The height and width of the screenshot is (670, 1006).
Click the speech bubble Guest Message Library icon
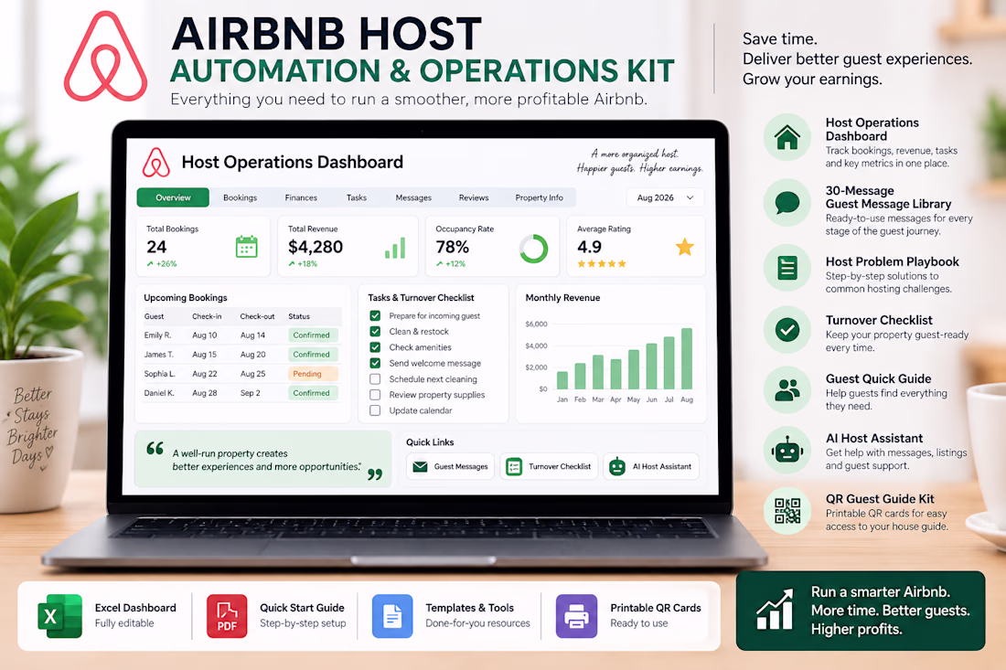click(787, 203)
